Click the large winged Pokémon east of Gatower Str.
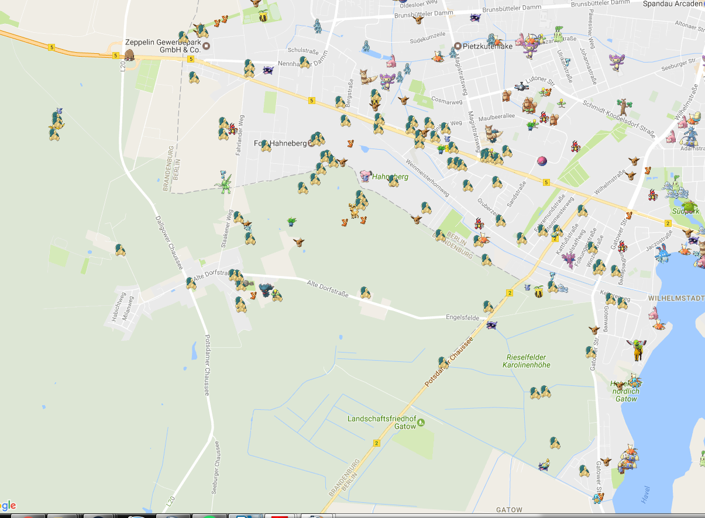 [636, 349]
